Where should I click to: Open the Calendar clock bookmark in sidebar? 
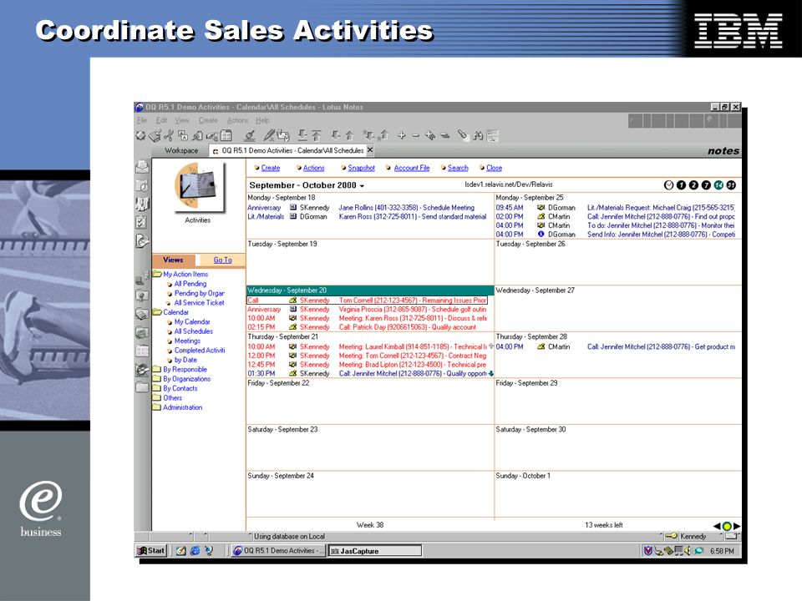(x=142, y=185)
